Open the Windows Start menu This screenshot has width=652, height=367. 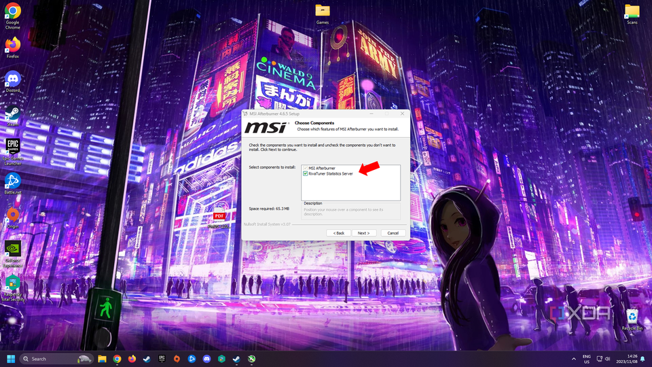point(11,359)
